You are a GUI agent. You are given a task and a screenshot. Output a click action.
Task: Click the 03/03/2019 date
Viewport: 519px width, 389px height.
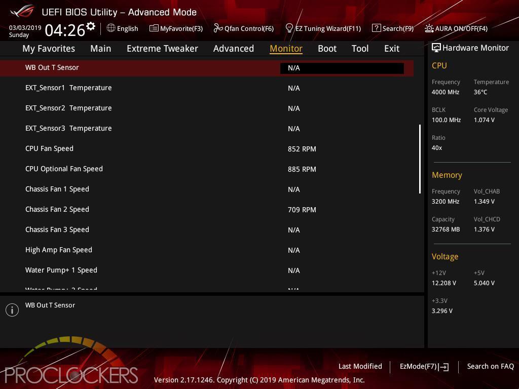pos(25,28)
